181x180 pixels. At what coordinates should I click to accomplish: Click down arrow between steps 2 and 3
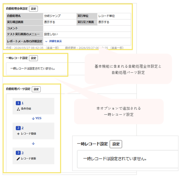click(33, 143)
